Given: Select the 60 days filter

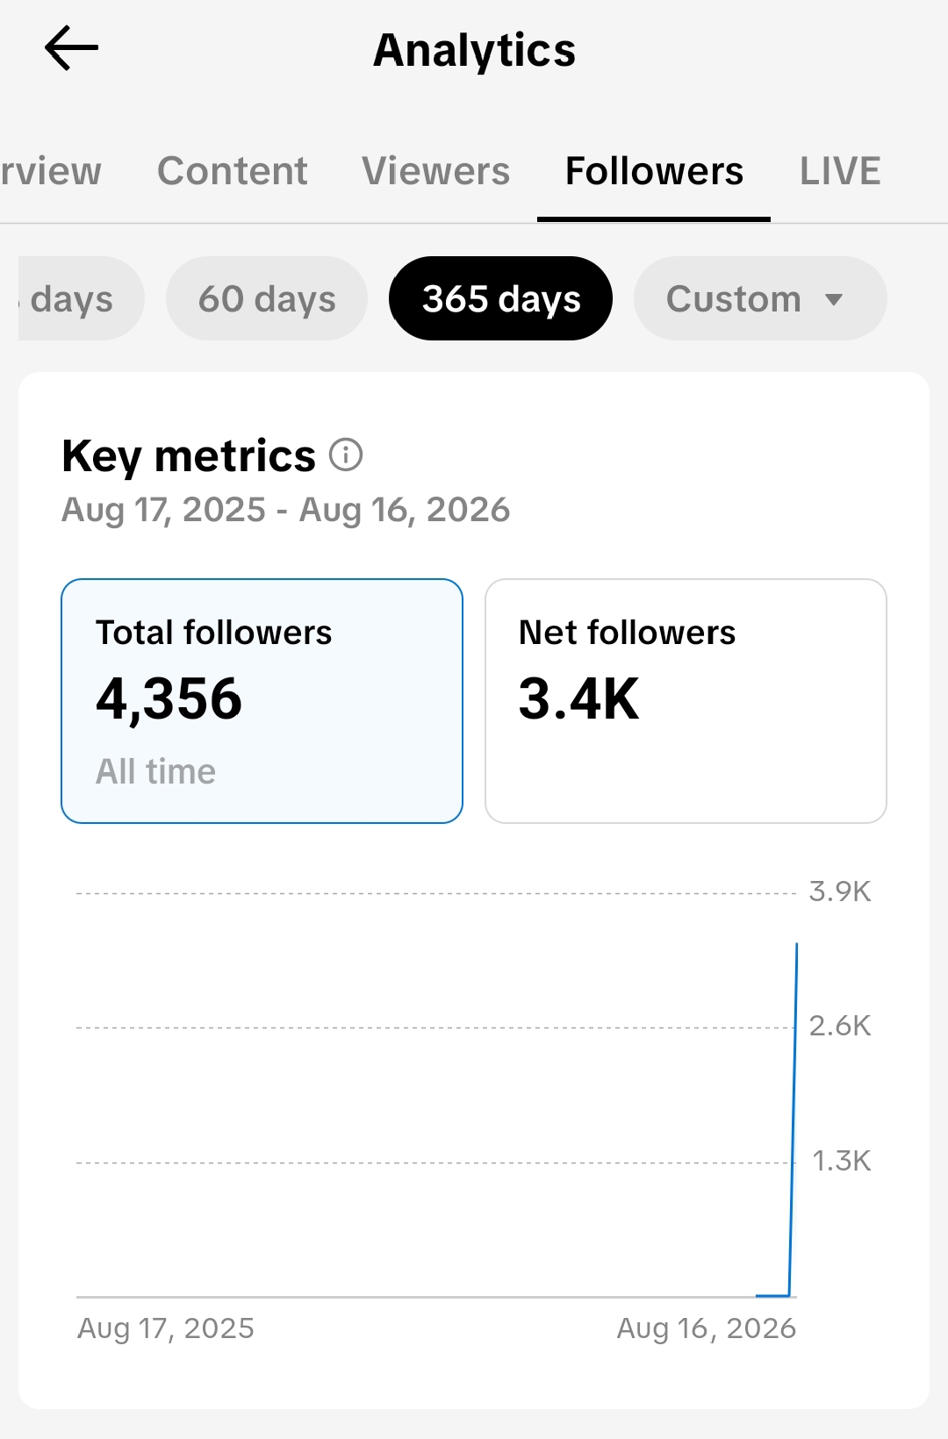Looking at the screenshot, I should (267, 298).
